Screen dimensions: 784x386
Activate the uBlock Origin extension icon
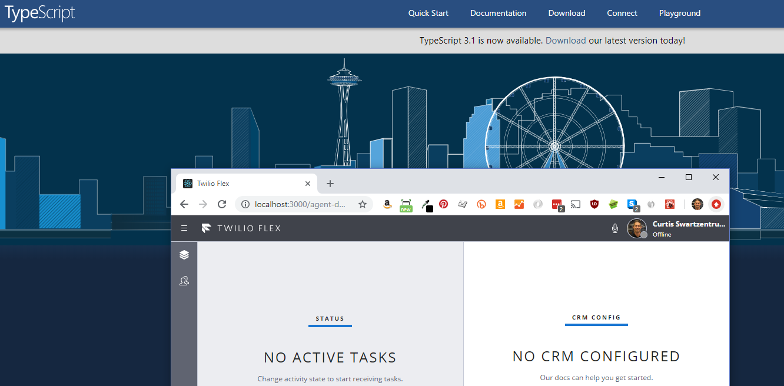[594, 204]
